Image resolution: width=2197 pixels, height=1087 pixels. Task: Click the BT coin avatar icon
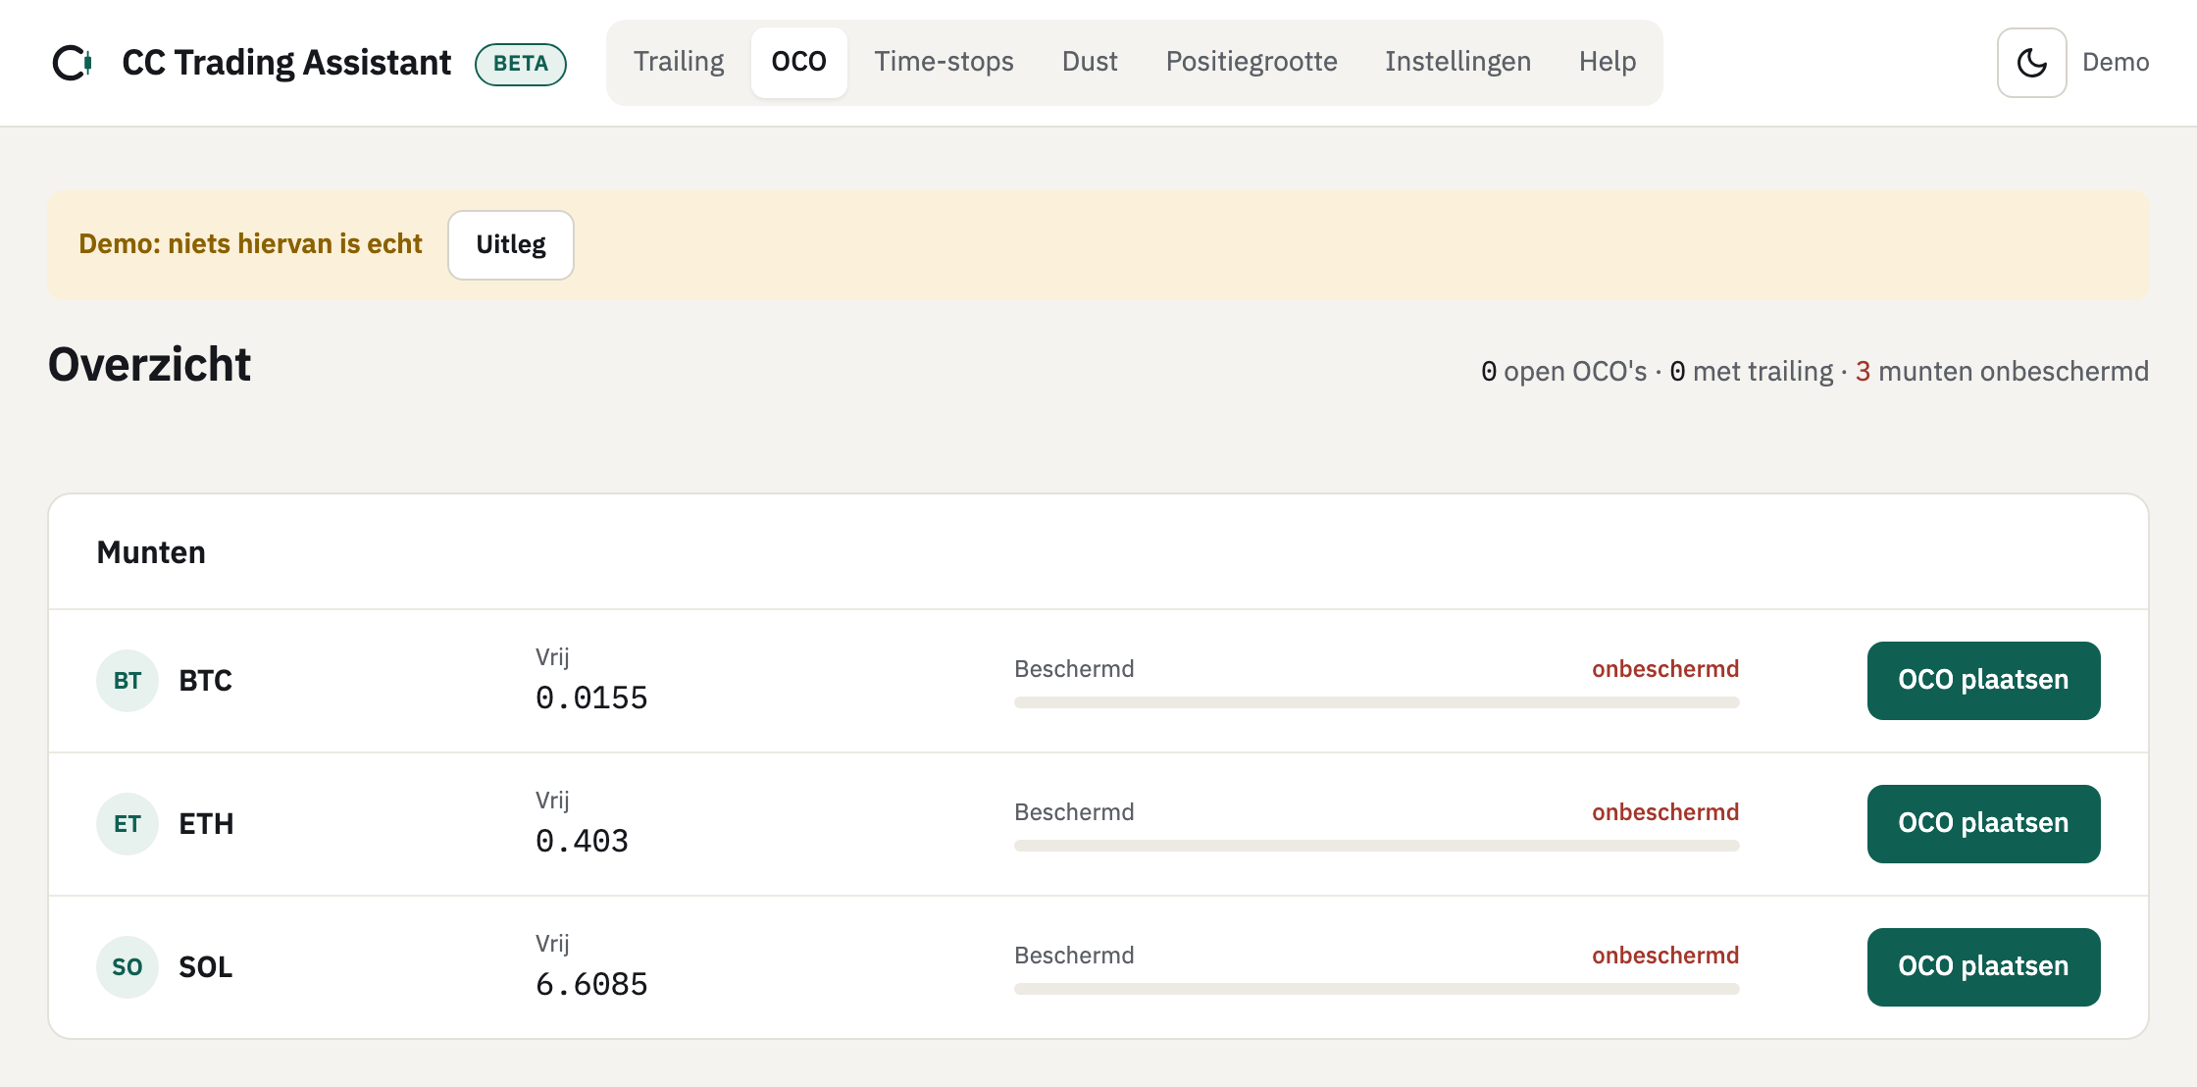click(x=128, y=681)
